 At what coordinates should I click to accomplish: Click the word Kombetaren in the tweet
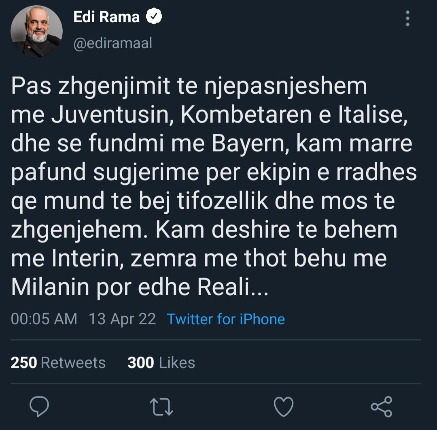click(x=246, y=116)
